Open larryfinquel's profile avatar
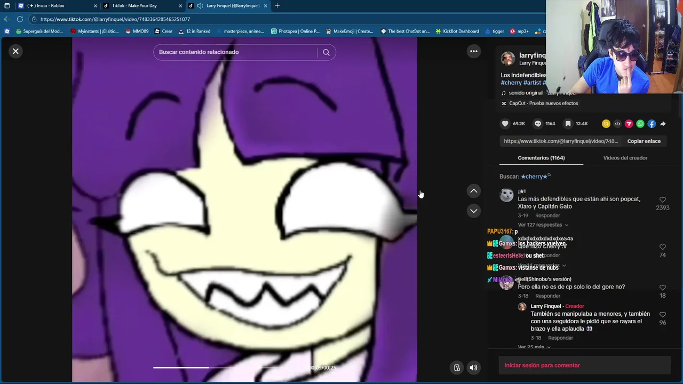Screen dimensions: 683x384 click(x=507, y=58)
